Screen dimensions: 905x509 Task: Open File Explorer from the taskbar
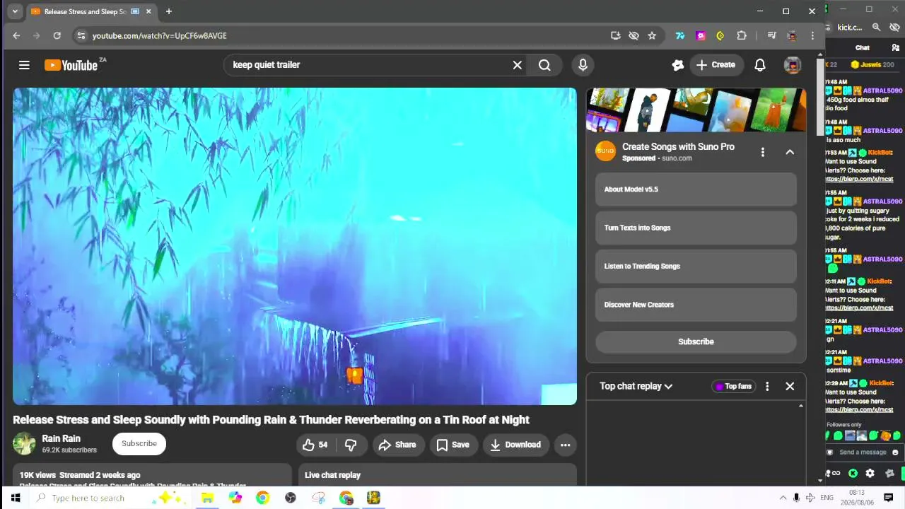coord(207,498)
